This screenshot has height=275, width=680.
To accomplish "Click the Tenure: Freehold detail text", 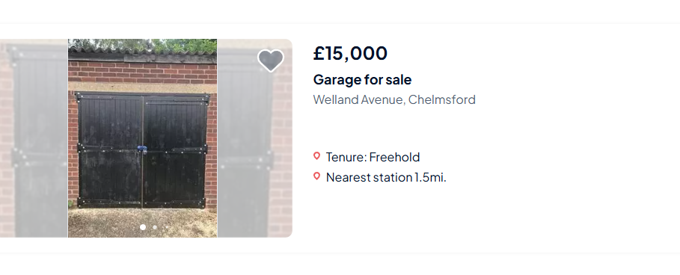I will pos(373,157).
